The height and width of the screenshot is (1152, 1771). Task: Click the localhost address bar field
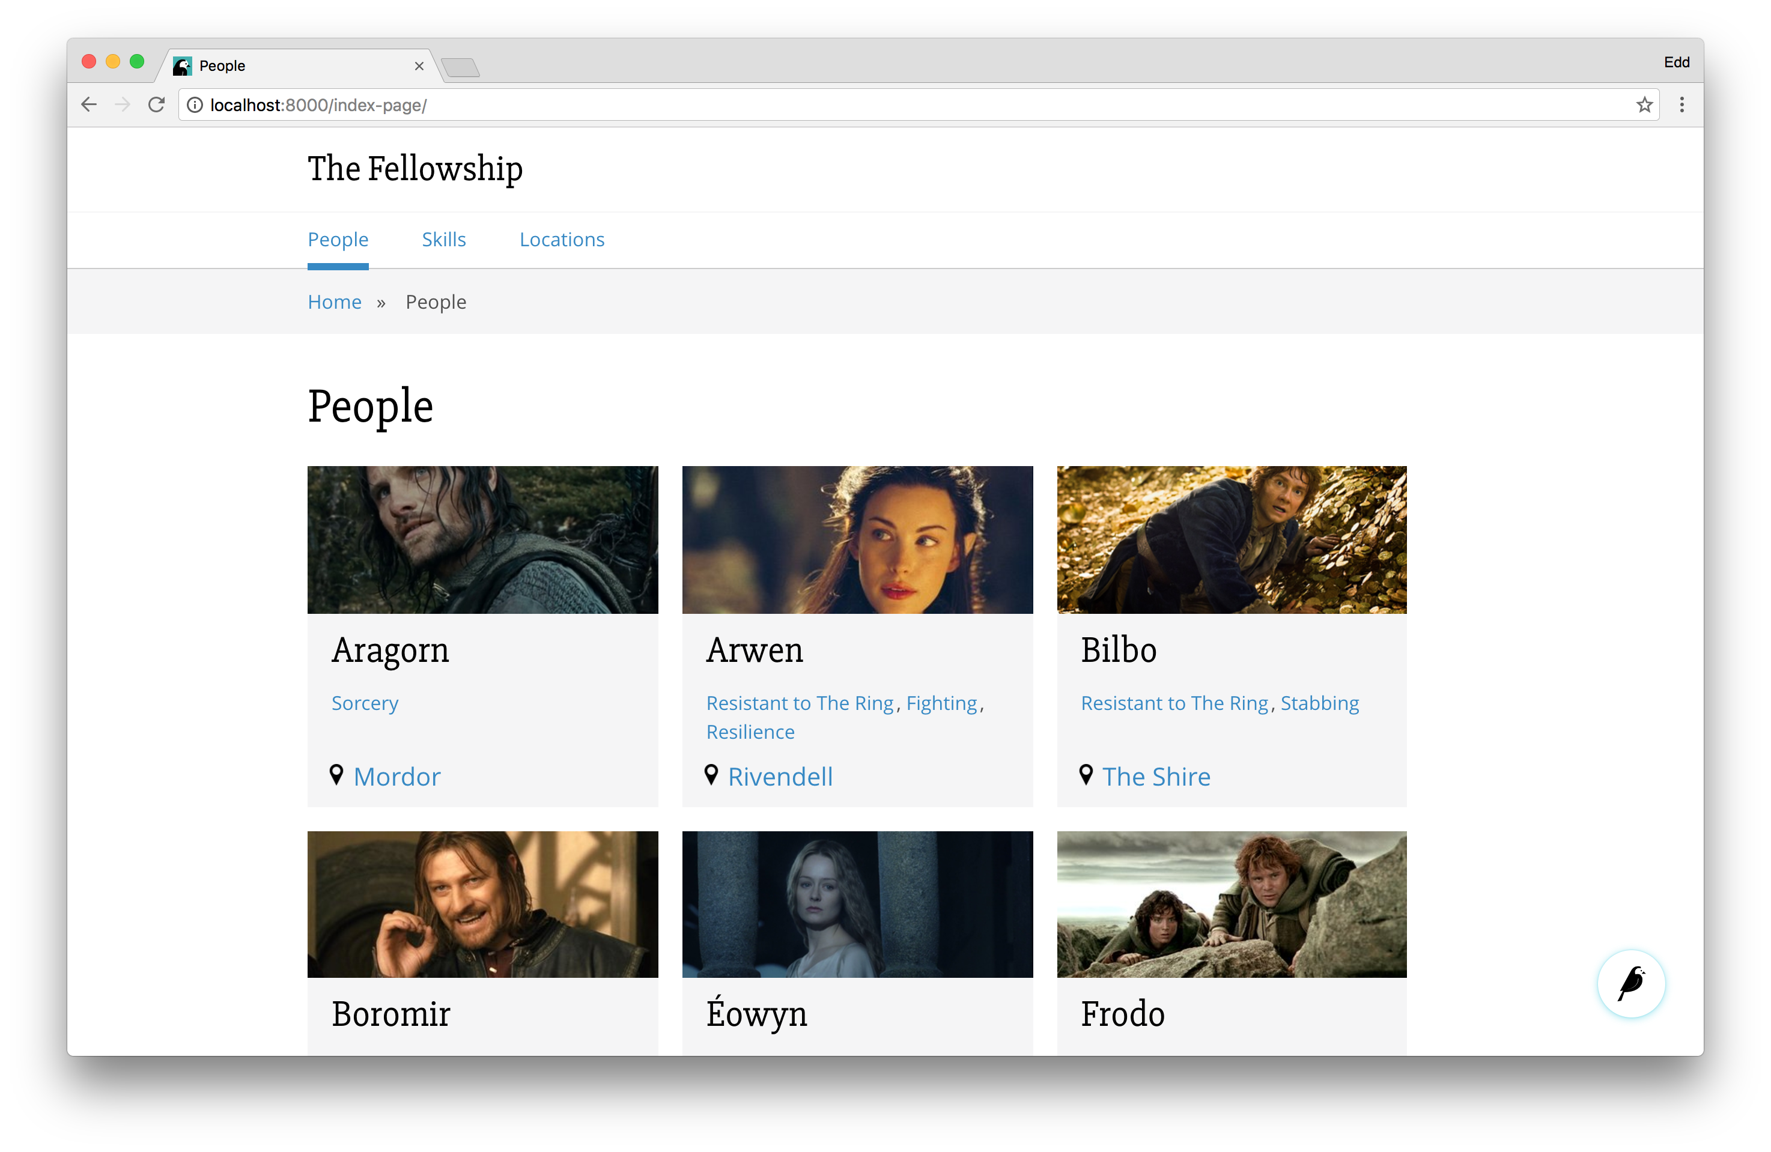[893, 105]
